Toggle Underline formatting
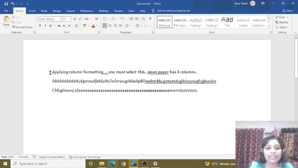The width and height of the screenshot is (298, 168). coord(50,26)
